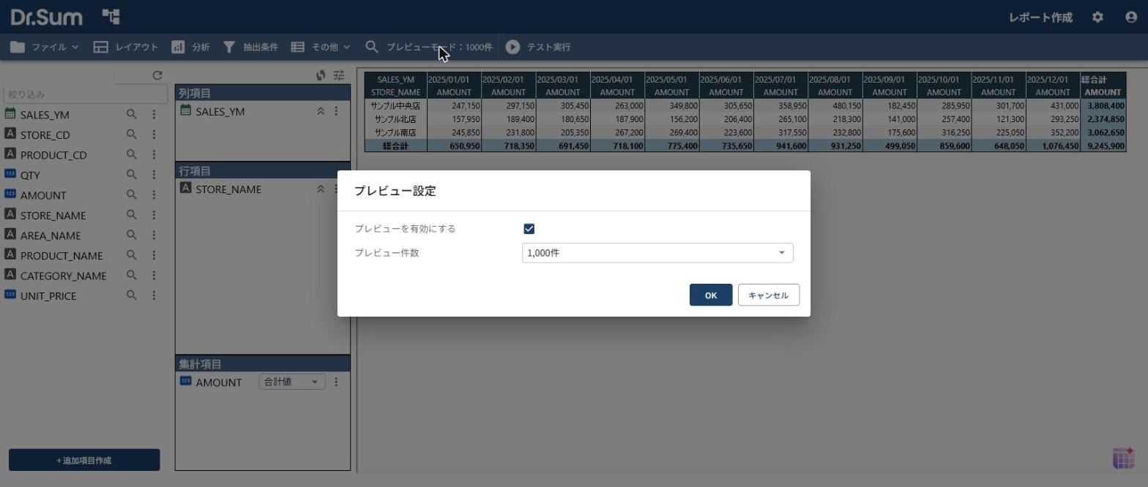Open more options for CATEGORY_NAME field
1148x487 pixels.
(154, 275)
